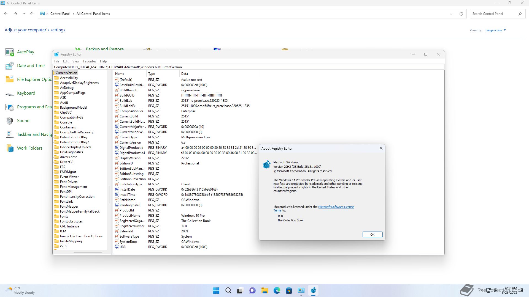Open the View by Large icons dropdown
The height and width of the screenshot is (297, 529).
[495, 30]
